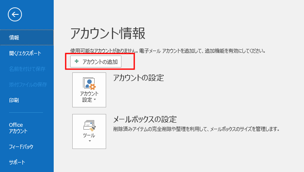Open the ツール dropdown button
Viewport: 304px width, 172px height.
pyautogui.click(x=89, y=131)
